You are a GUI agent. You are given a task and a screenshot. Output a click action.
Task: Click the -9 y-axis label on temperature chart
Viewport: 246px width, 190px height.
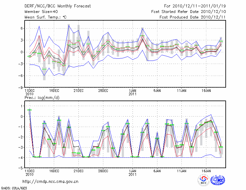pos(21,87)
